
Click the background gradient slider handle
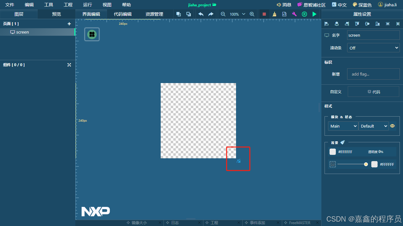click(366, 164)
